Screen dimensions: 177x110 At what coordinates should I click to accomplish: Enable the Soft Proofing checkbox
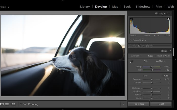coord(21,104)
